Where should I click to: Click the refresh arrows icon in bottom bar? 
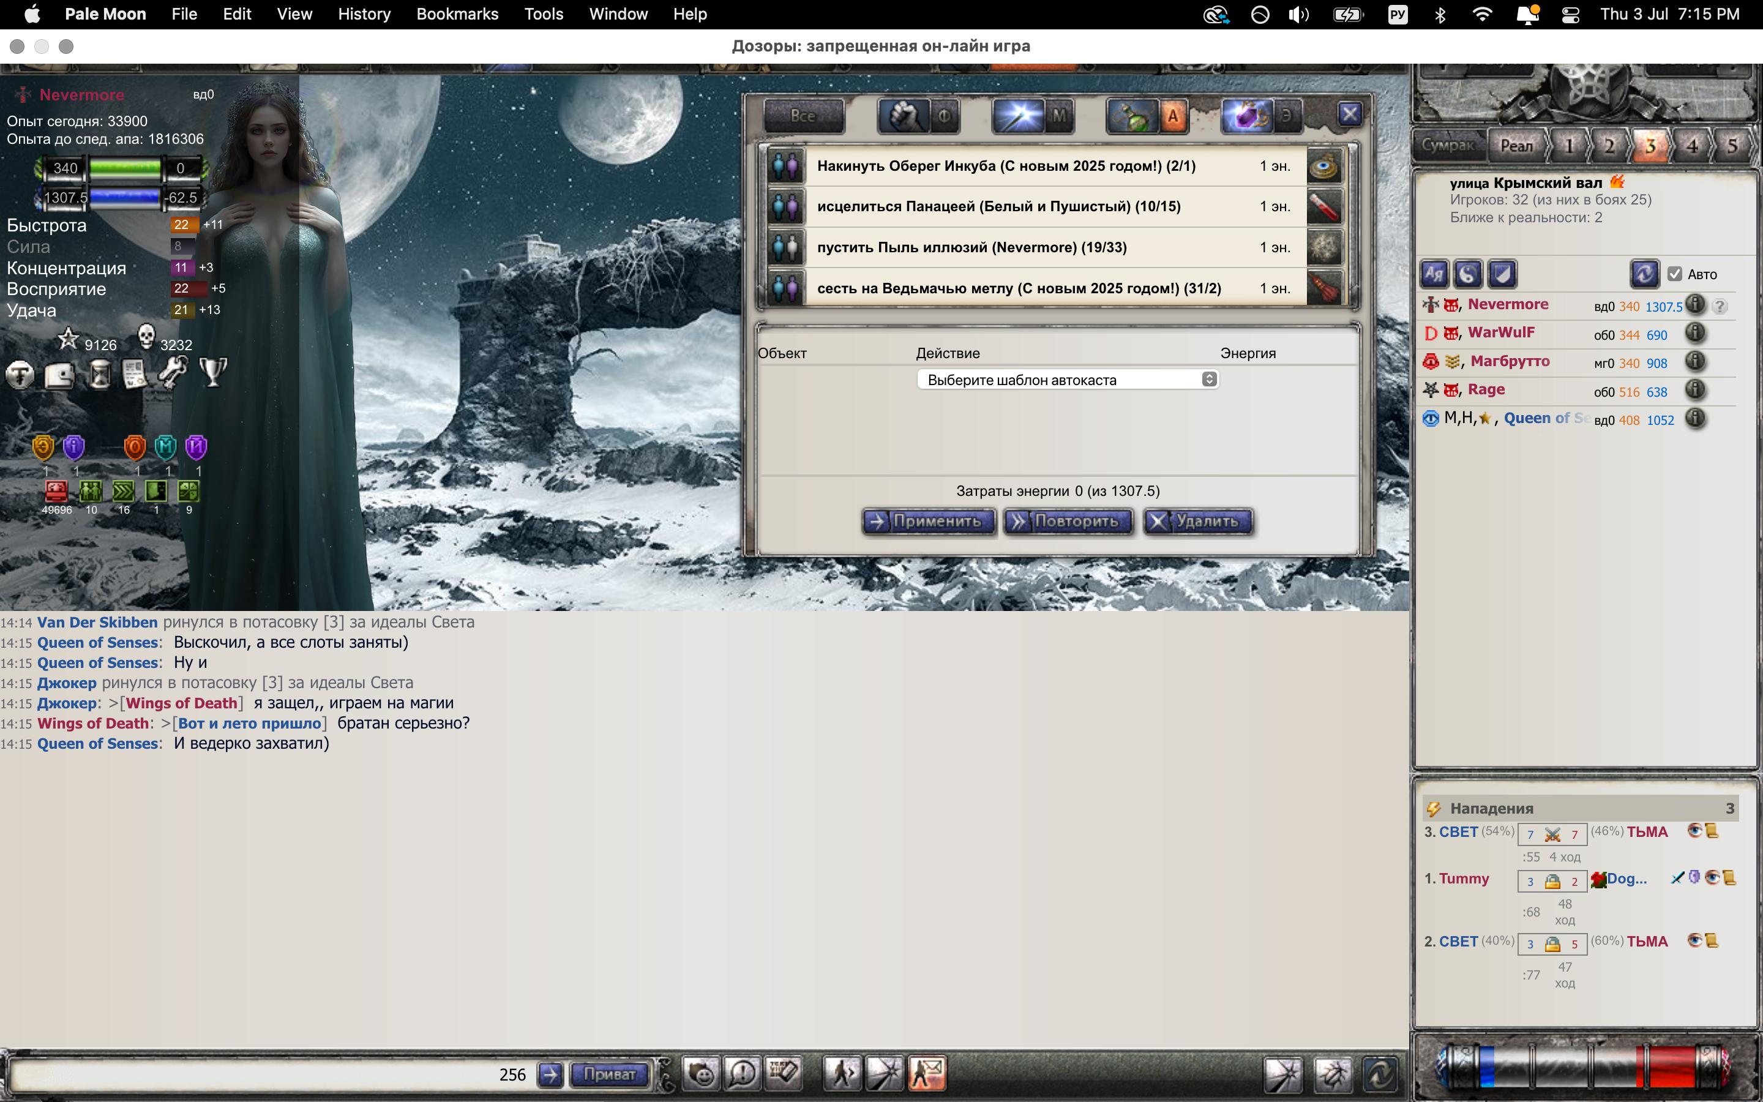(x=1381, y=1074)
